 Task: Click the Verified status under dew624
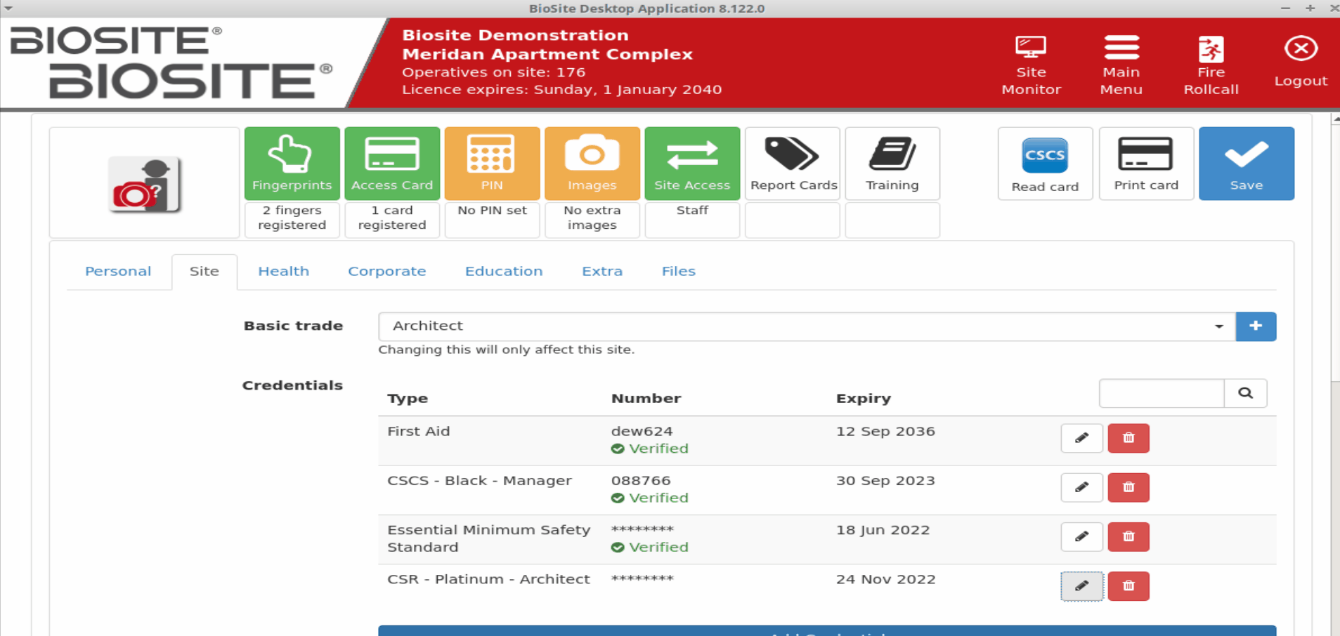650,449
